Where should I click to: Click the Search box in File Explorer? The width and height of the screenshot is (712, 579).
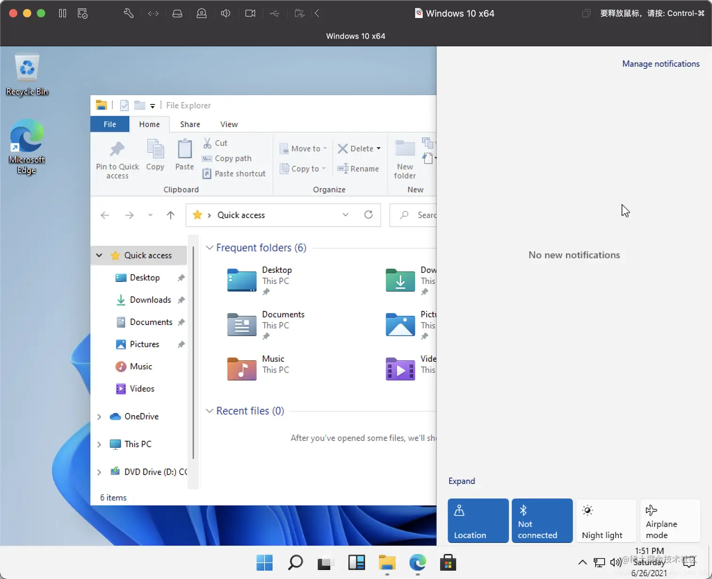(413, 215)
